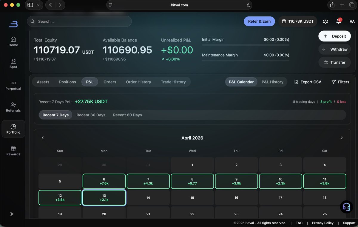Image resolution: width=358 pixels, height=227 pixels.
Task: Select April 6 with +7.6k profit
Action: [x=104, y=181]
